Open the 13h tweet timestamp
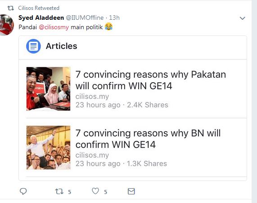Image resolution: width=257 pixels, height=203 pixels. tap(114, 18)
